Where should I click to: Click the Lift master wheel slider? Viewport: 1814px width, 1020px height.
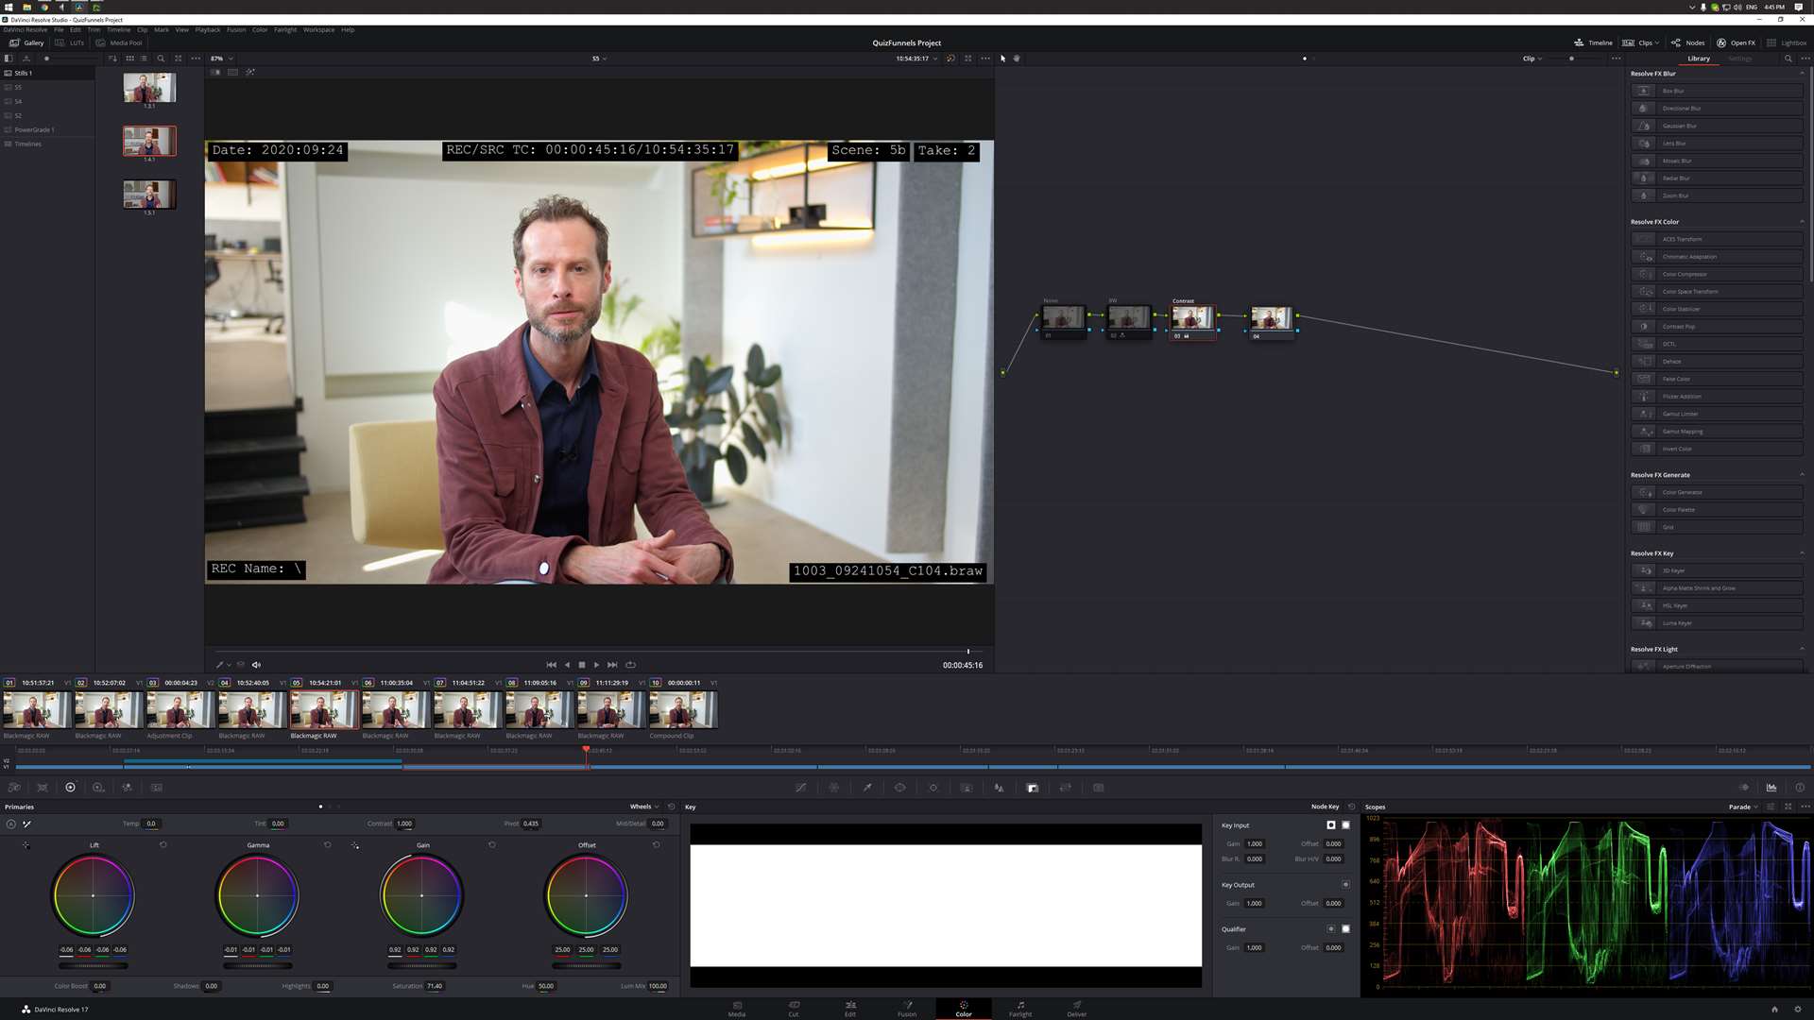tap(93, 966)
